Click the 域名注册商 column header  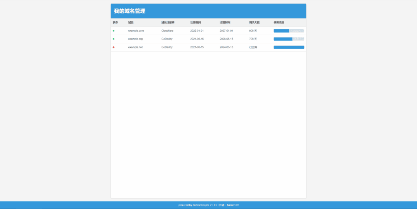168,22
